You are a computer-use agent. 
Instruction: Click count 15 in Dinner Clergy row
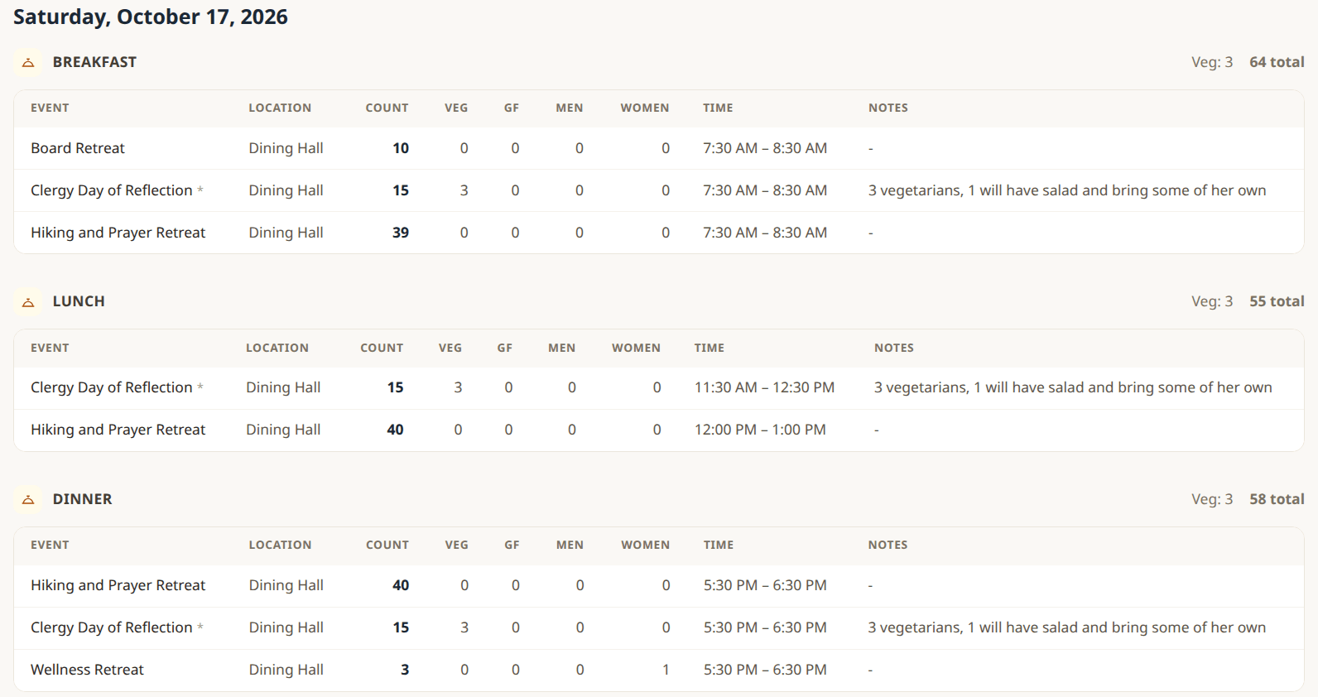[401, 627]
